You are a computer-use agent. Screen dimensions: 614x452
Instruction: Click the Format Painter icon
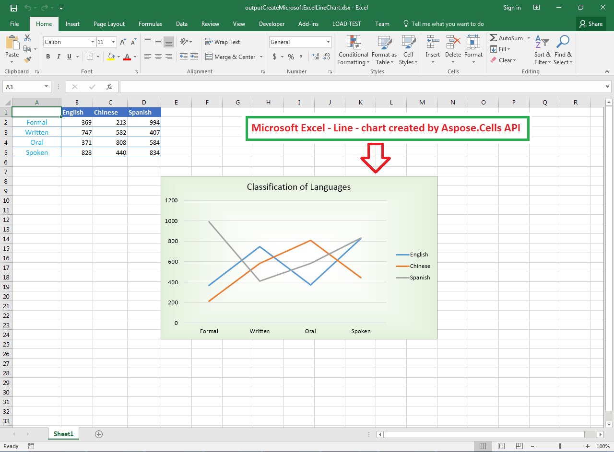coord(27,58)
